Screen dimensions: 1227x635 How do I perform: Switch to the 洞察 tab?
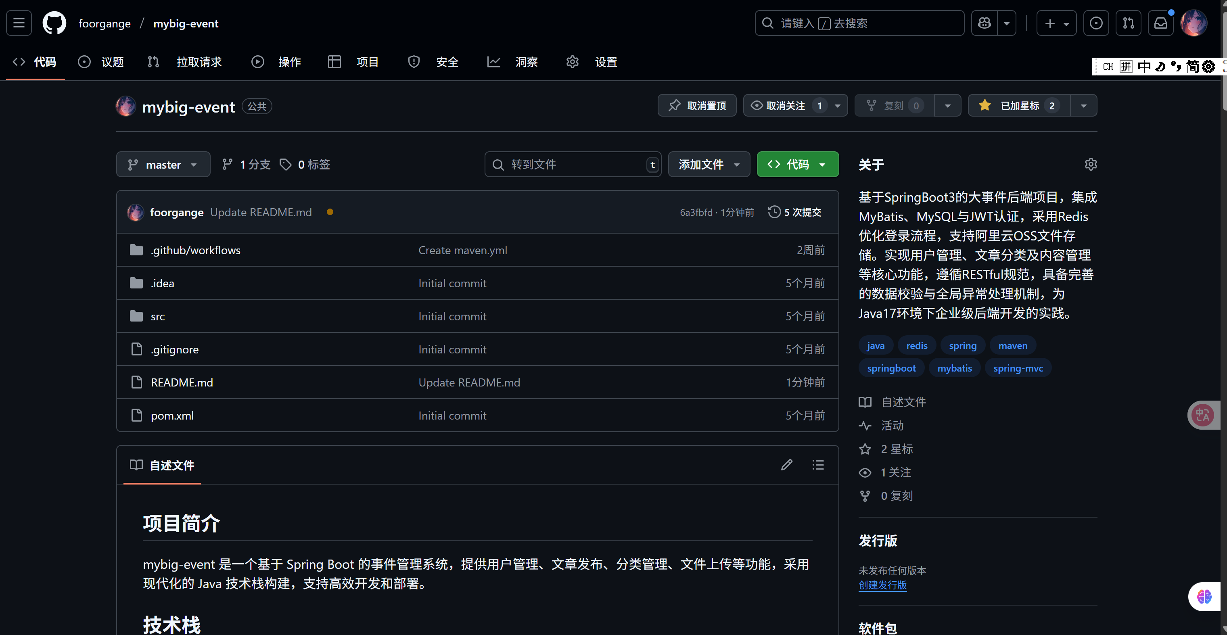point(512,62)
